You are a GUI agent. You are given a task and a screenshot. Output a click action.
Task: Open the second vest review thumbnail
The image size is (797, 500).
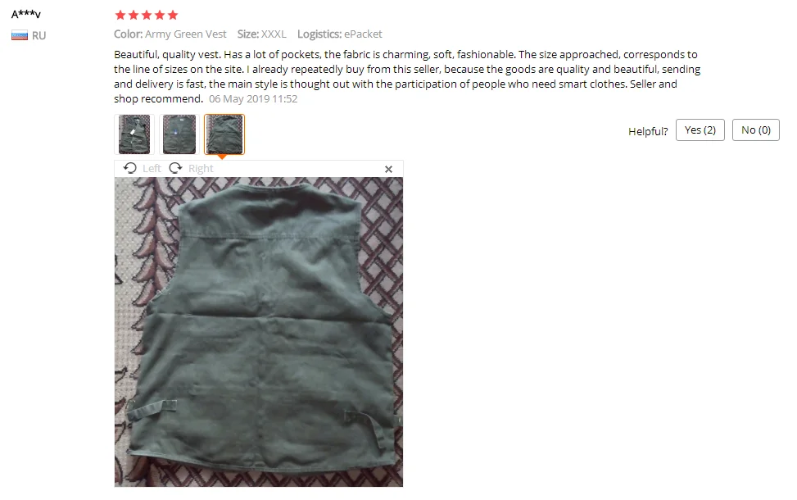179,134
